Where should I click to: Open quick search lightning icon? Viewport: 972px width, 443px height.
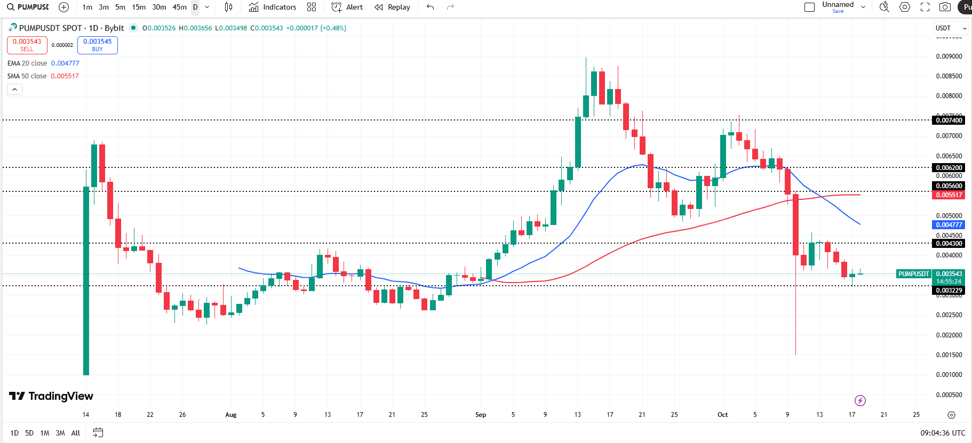(x=860, y=400)
